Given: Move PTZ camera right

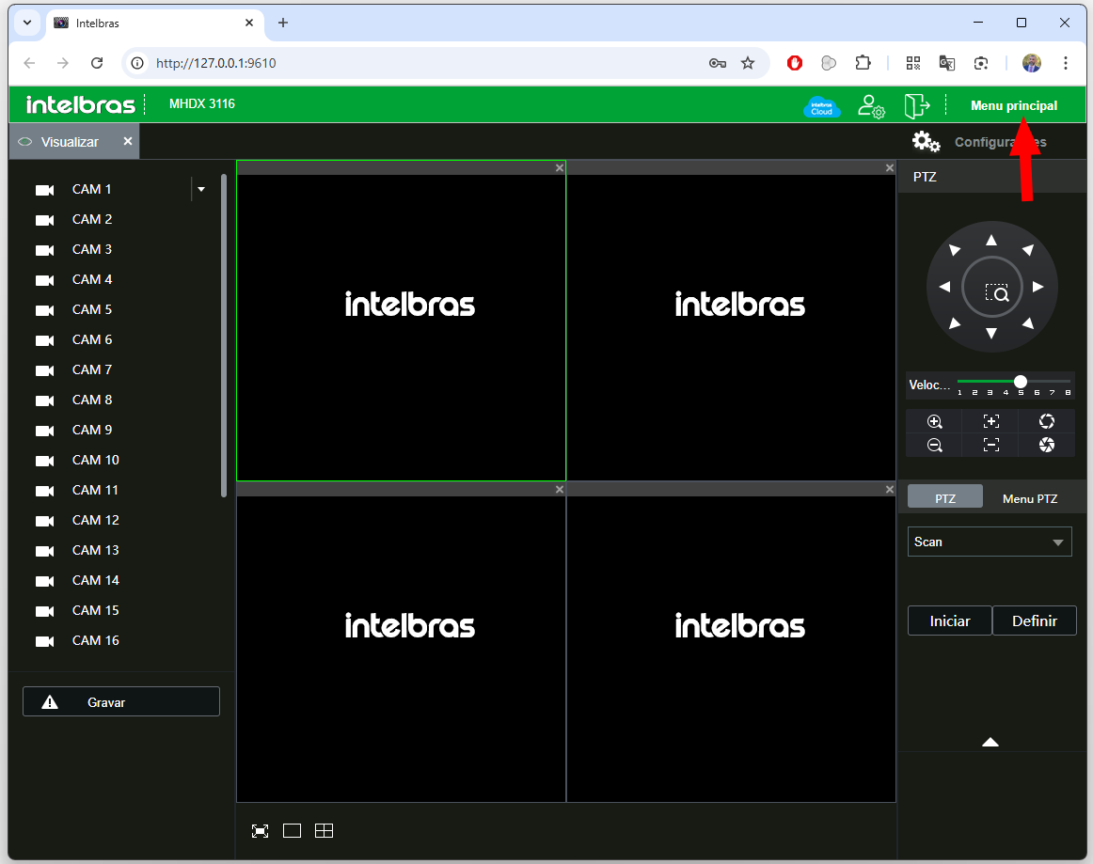Looking at the screenshot, I should (x=1038, y=287).
